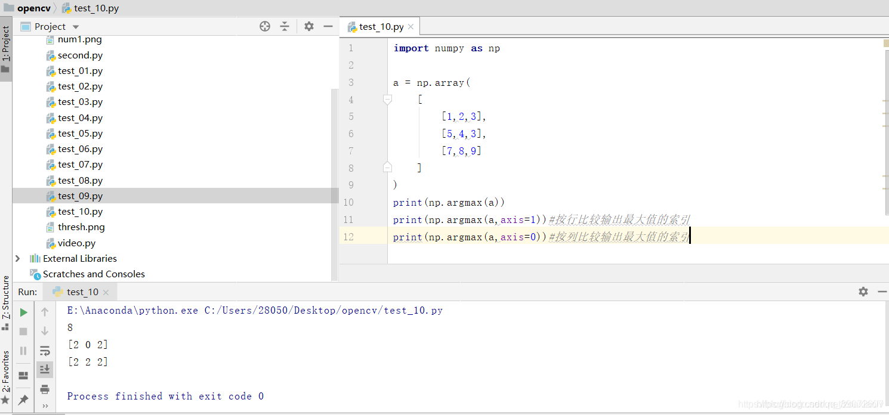The width and height of the screenshot is (889, 415).
Task: Close the test_10 run tab
Action: click(106, 292)
